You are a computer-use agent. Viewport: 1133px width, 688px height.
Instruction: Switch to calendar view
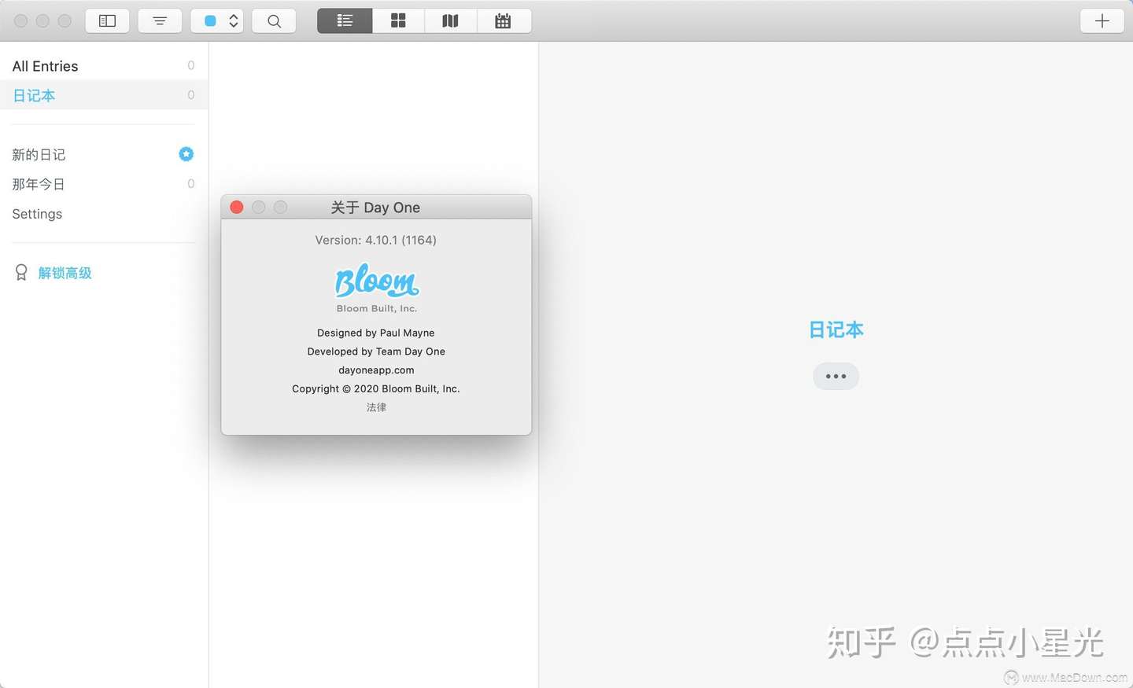point(504,20)
